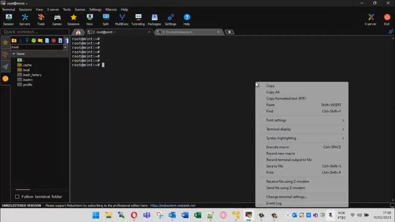
Task: Select the .bash_history file
Action: click(29, 75)
